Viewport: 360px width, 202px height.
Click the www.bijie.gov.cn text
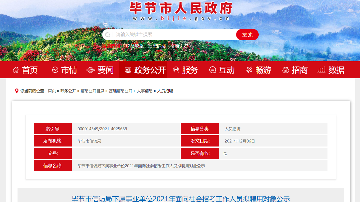181,18
